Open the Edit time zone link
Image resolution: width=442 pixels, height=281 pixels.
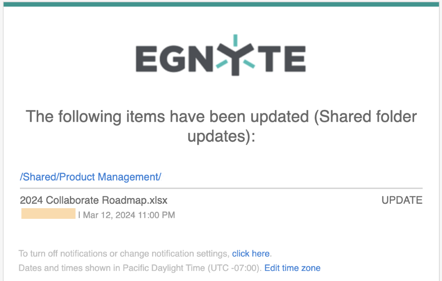tap(292, 268)
